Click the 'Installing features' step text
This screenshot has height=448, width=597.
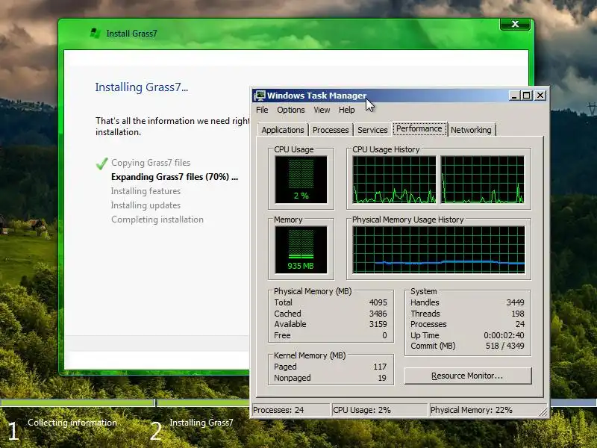(146, 191)
